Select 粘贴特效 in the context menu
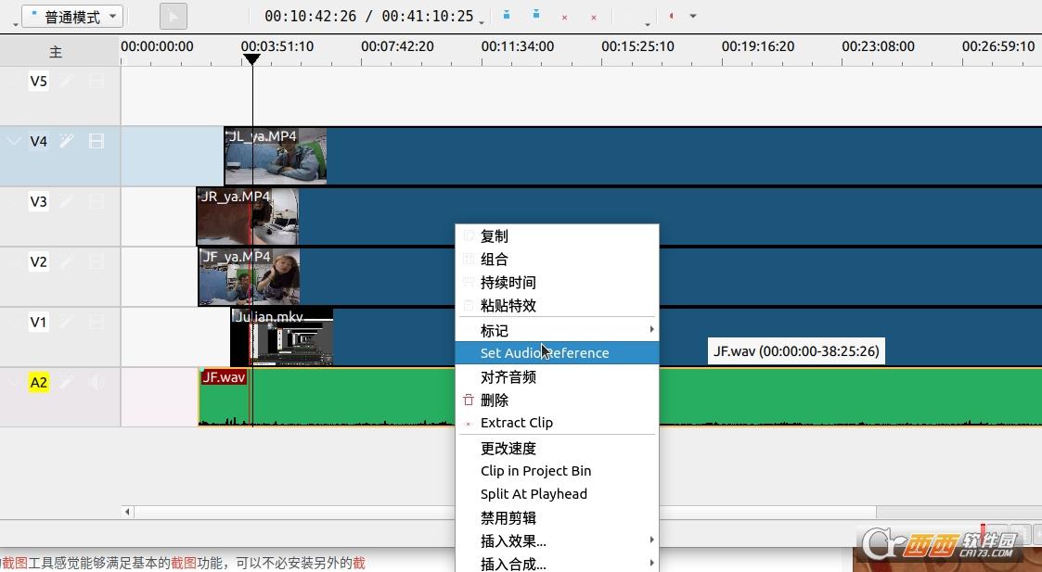Screen dimensions: 1042x572 coord(557,306)
